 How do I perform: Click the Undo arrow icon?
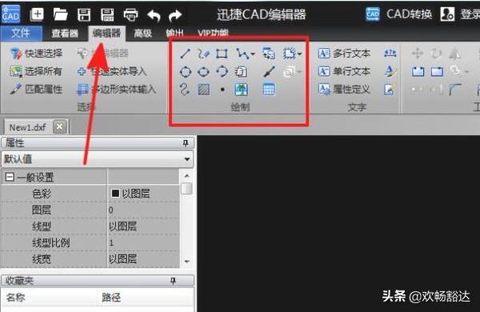tap(154, 15)
